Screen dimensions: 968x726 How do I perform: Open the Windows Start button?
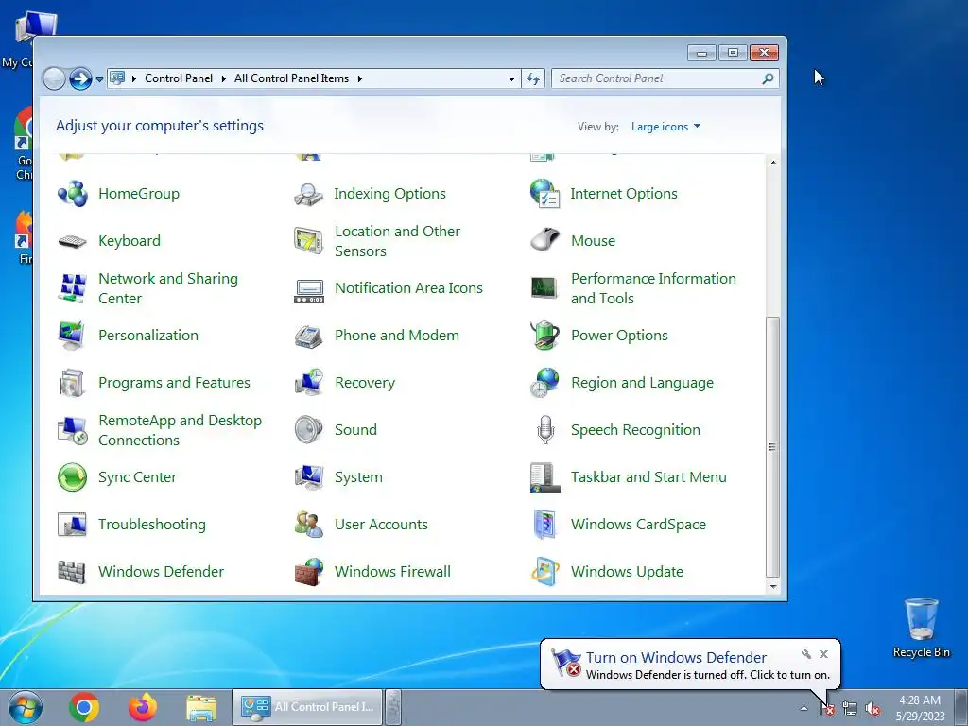tap(25, 707)
